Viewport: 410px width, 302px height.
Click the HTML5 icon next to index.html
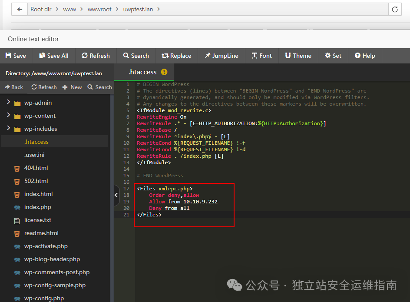pyautogui.click(x=17, y=195)
